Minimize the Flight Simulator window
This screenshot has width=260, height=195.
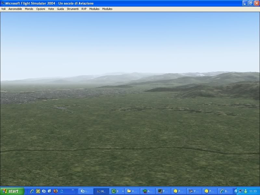point(245,3)
